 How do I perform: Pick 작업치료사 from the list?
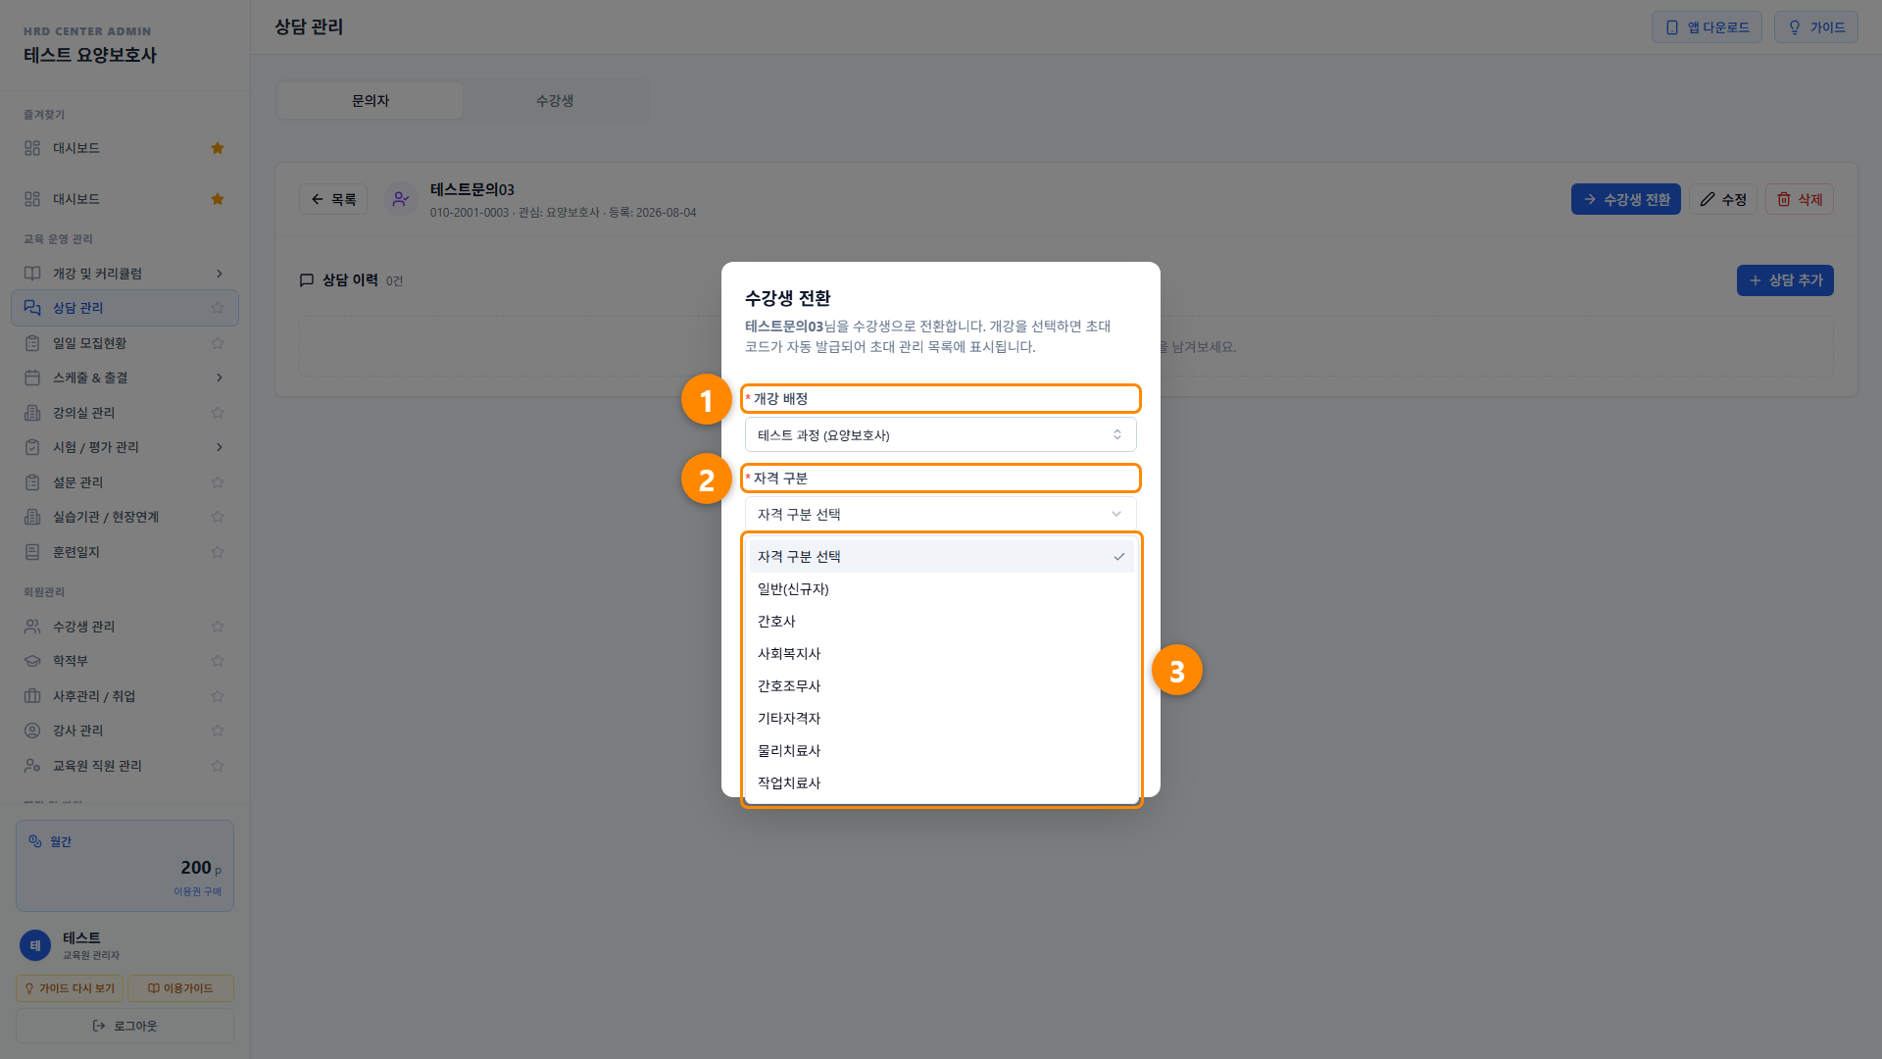pyautogui.click(x=941, y=782)
